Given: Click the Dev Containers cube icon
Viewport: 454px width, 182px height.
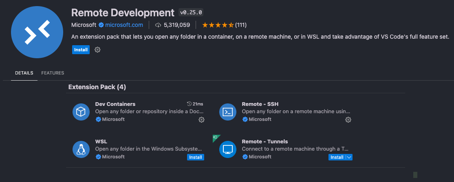Looking at the screenshot, I should tap(81, 112).
